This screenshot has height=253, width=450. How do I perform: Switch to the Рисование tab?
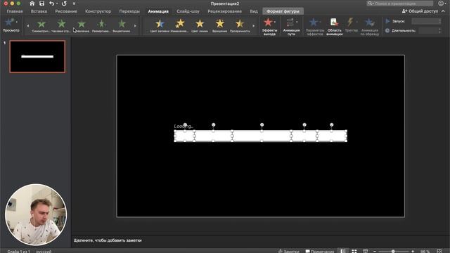point(66,11)
